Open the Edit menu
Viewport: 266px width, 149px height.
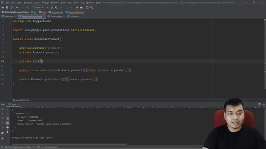click(x=13, y=2)
